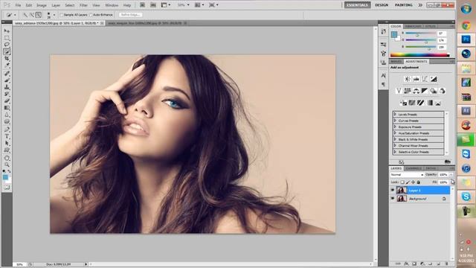476x268 pixels.
Task: Open the Filter menu
Action: point(83,5)
